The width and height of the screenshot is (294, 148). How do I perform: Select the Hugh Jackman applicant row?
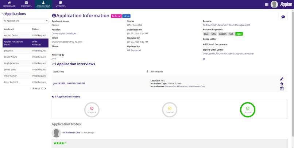click(x=26, y=63)
